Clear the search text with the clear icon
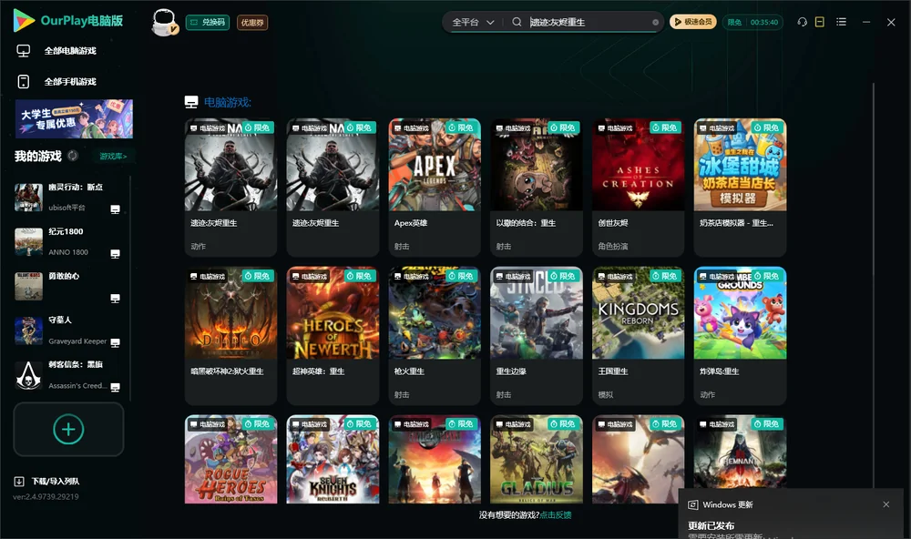911x539 pixels. [x=655, y=23]
